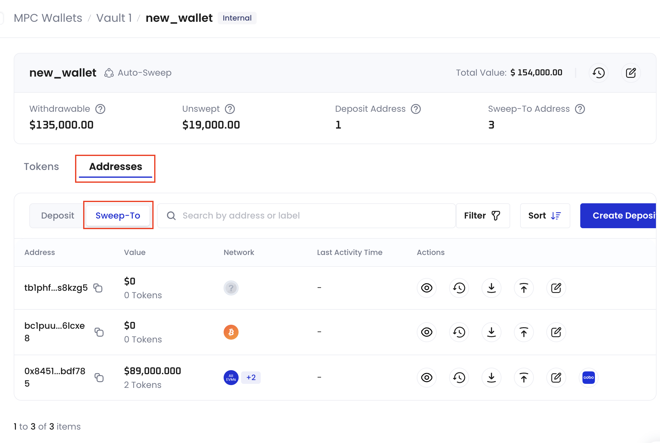Open the Cobo icon on the EVM address row

(x=588, y=377)
